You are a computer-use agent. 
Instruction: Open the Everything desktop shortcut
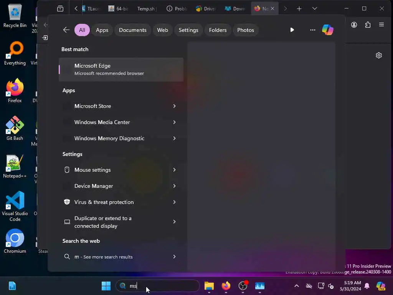pyautogui.click(x=15, y=53)
